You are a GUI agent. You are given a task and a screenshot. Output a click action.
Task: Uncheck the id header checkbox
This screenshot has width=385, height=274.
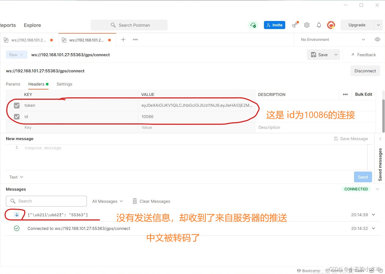point(17,117)
